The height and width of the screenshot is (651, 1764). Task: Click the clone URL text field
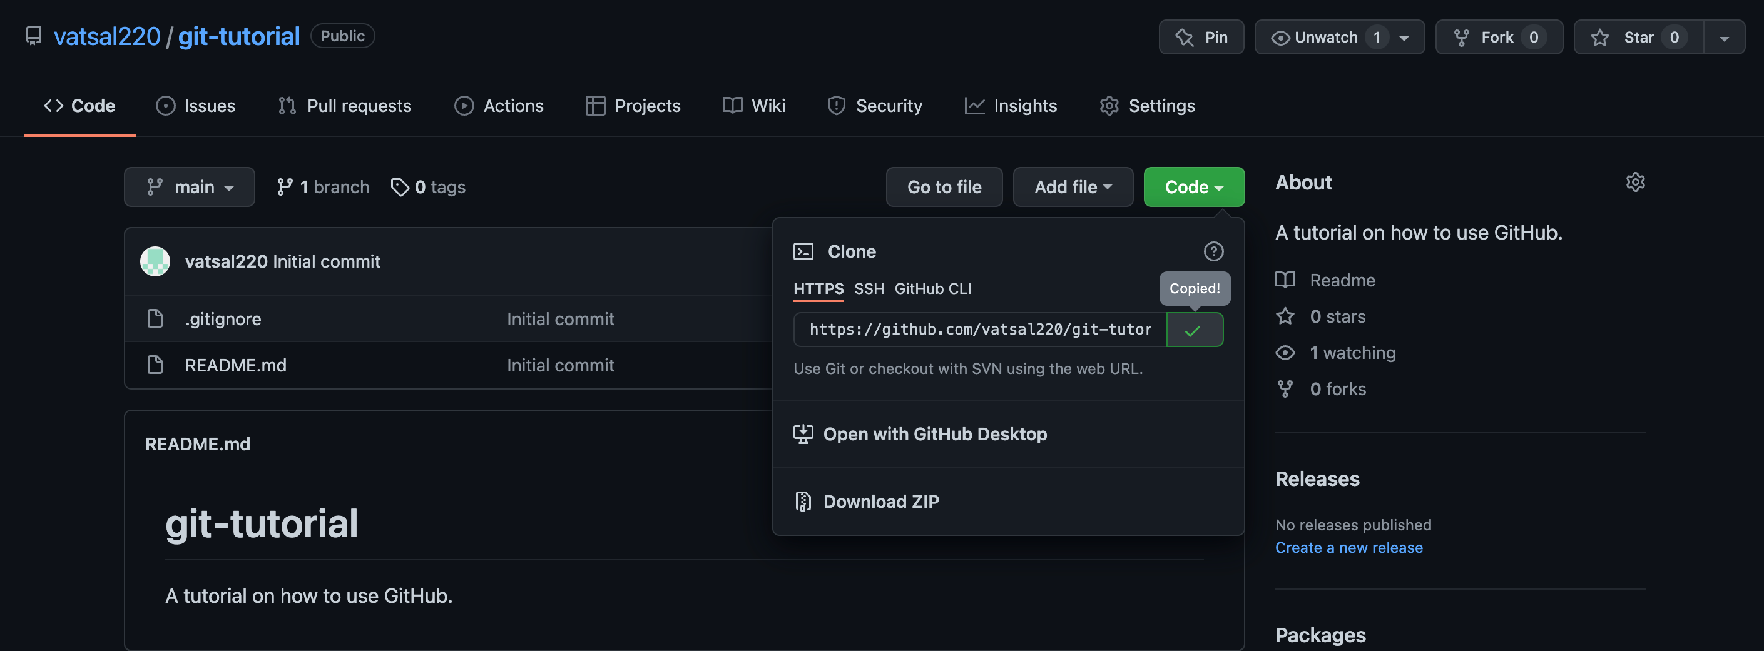coord(980,330)
